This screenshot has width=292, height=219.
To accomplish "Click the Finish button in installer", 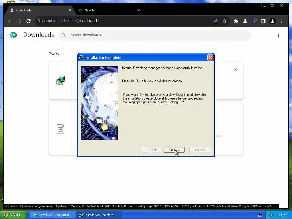I will [x=174, y=150].
